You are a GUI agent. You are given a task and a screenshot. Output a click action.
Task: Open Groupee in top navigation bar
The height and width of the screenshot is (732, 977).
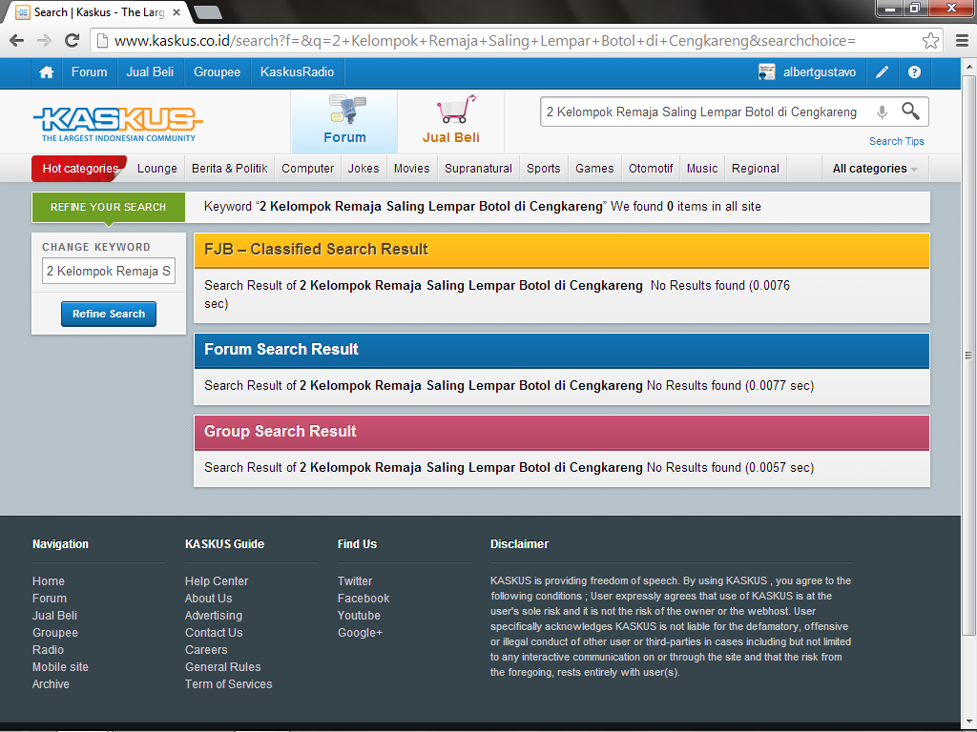click(217, 72)
